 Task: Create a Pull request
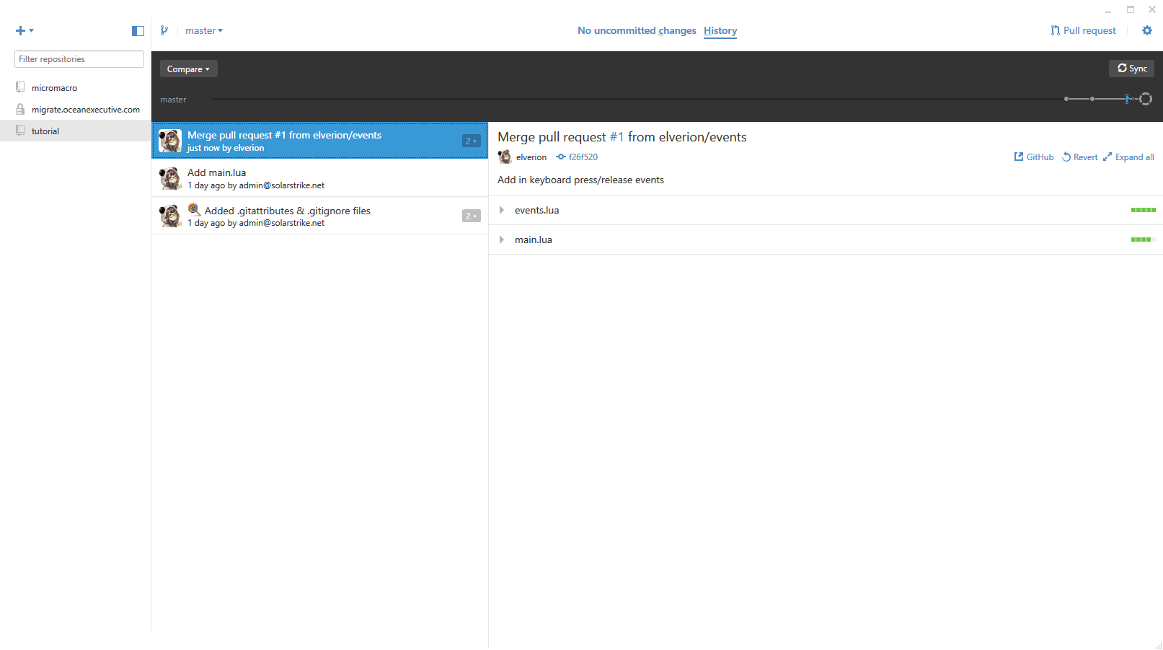click(1083, 30)
